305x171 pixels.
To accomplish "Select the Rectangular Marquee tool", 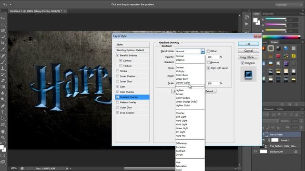I will [3, 24].
